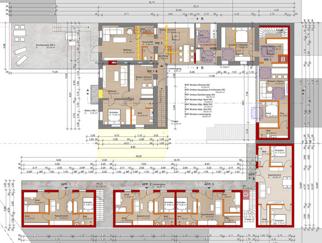Click the 'Wohnen' 14,20 m² room label
The width and height of the screenshot is (322, 243).
pyautogui.click(x=112, y=91)
